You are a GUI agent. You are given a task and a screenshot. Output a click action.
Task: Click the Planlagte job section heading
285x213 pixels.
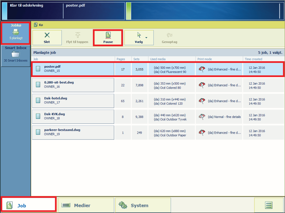[45, 53]
